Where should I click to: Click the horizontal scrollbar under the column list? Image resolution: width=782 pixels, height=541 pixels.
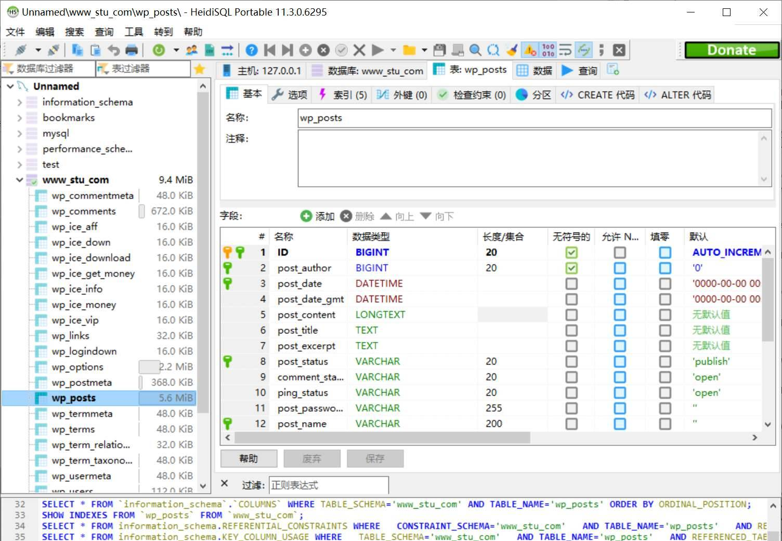click(x=383, y=438)
